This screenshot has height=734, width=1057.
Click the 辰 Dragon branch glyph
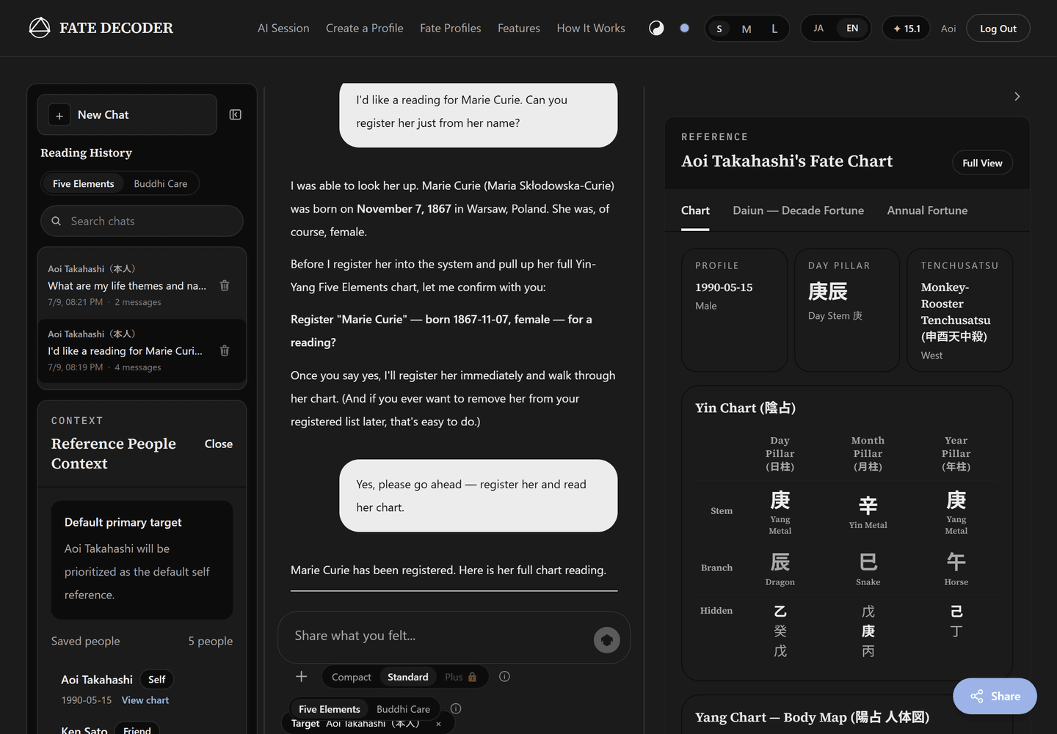(780, 562)
